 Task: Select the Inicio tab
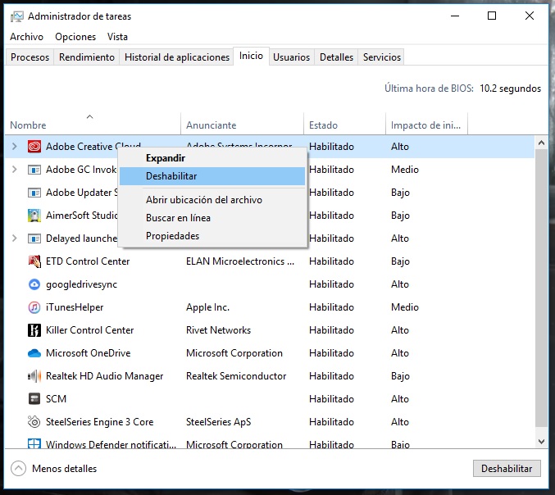[x=251, y=56]
